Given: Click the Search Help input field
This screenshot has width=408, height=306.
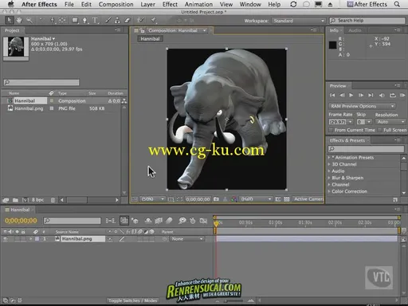Looking at the screenshot, I should (367, 21).
